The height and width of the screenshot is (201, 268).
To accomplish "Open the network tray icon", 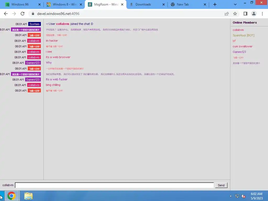I will [237, 196].
